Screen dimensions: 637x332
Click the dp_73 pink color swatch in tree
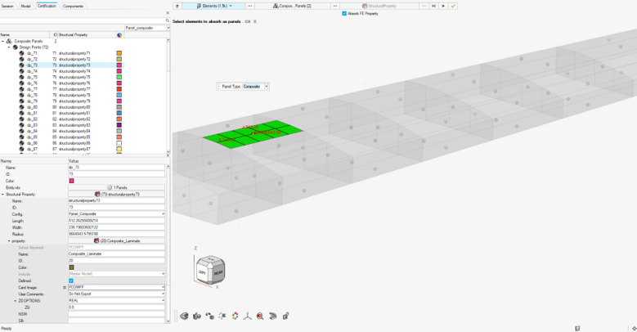click(x=119, y=65)
